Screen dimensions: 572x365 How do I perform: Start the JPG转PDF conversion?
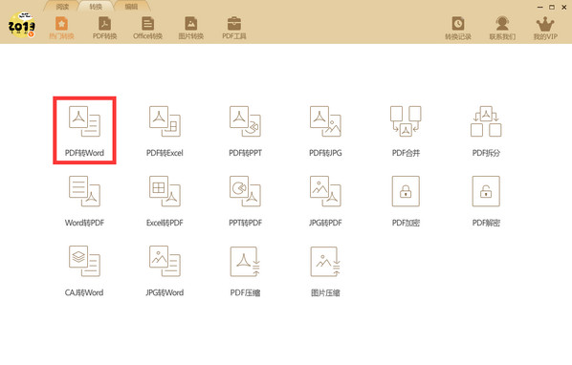(x=325, y=201)
